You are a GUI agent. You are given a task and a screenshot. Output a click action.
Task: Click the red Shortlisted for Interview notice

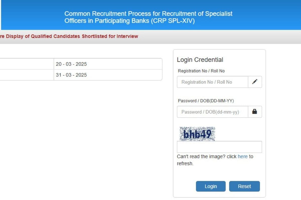tap(69, 36)
